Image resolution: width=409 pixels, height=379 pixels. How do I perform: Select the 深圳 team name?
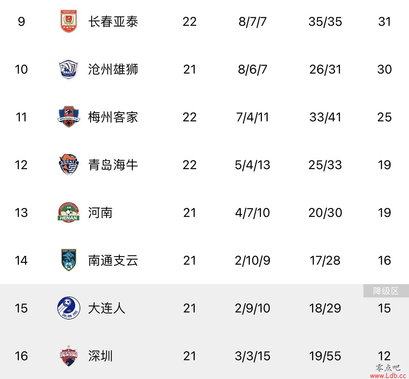point(100,356)
